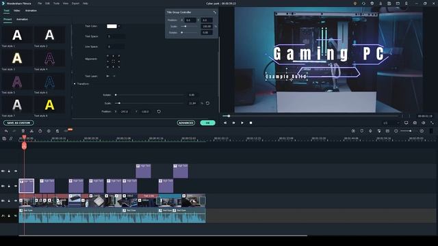Screen dimensions: 438x246
Task: Open the File menu
Action: (x=40, y=3)
